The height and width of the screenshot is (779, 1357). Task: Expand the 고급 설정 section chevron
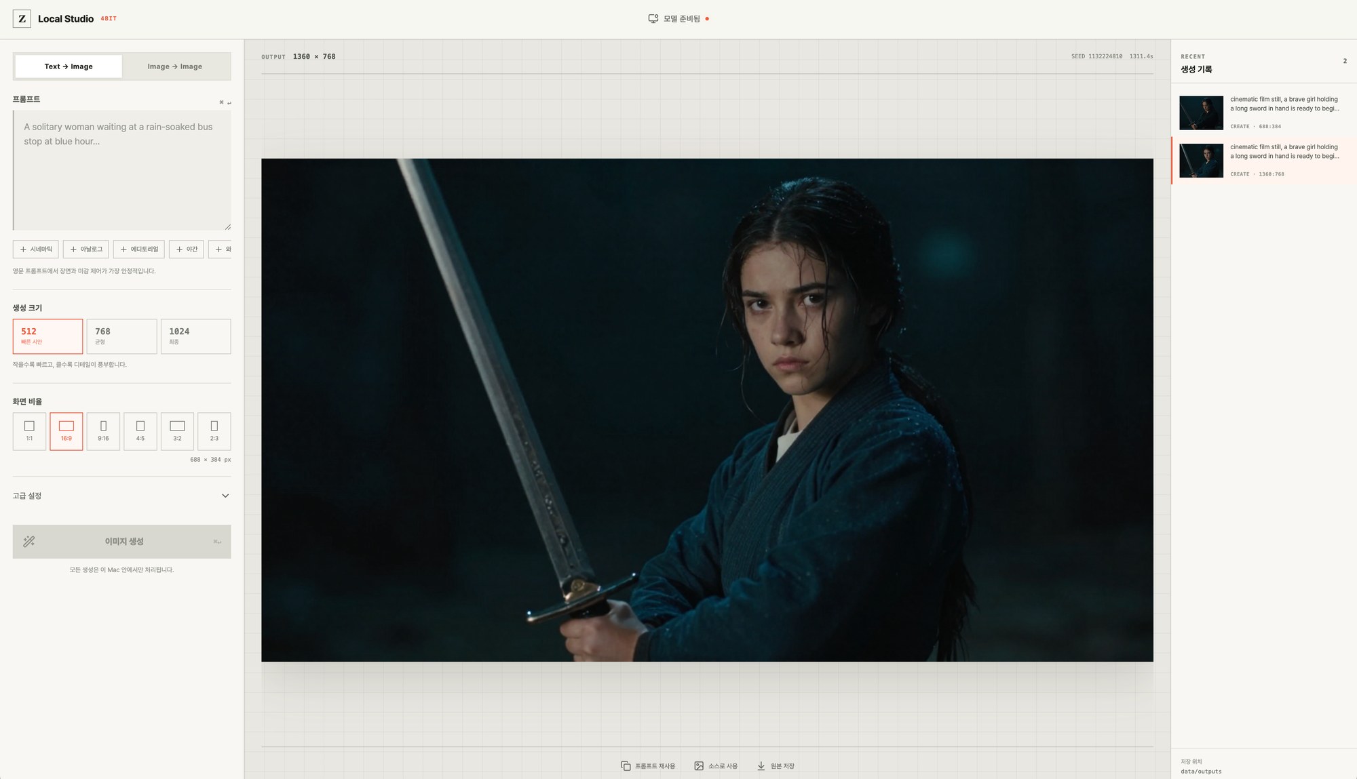(225, 496)
